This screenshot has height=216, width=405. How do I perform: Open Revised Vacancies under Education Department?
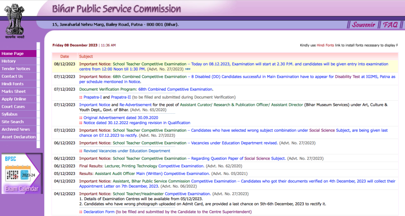coord(127,151)
